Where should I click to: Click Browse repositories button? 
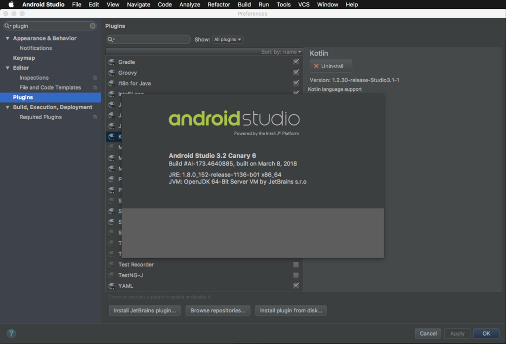218,310
